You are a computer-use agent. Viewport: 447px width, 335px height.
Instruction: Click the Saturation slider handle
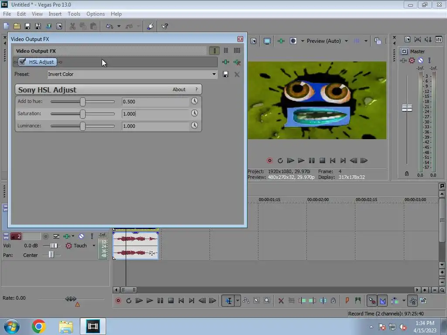tap(83, 114)
